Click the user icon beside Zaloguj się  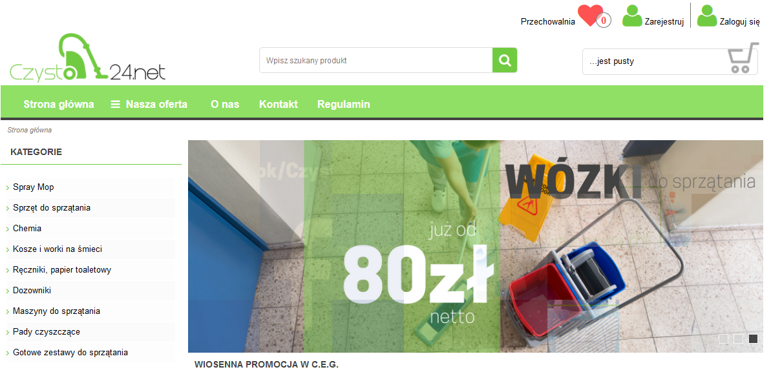point(708,16)
